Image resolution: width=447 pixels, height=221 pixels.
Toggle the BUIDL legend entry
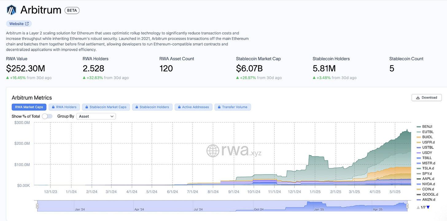coord(424,137)
